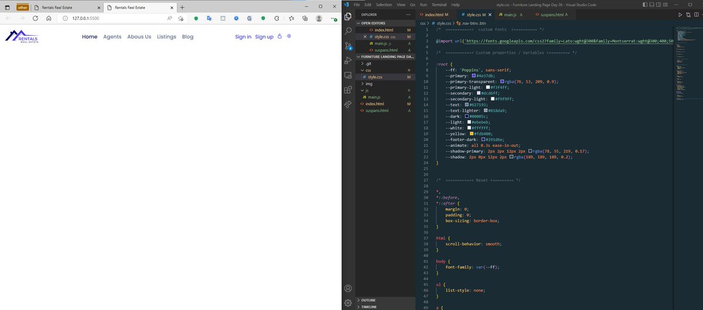Expand the Timeline section
703x310 pixels.
pos(387,306)
